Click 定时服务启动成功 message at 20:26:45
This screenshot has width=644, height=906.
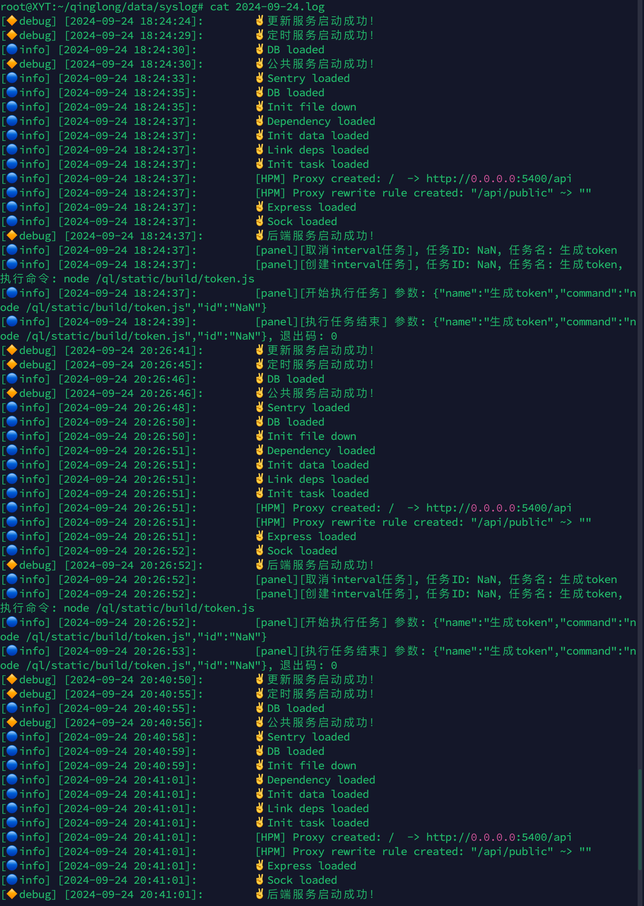(x=320, y=365)
